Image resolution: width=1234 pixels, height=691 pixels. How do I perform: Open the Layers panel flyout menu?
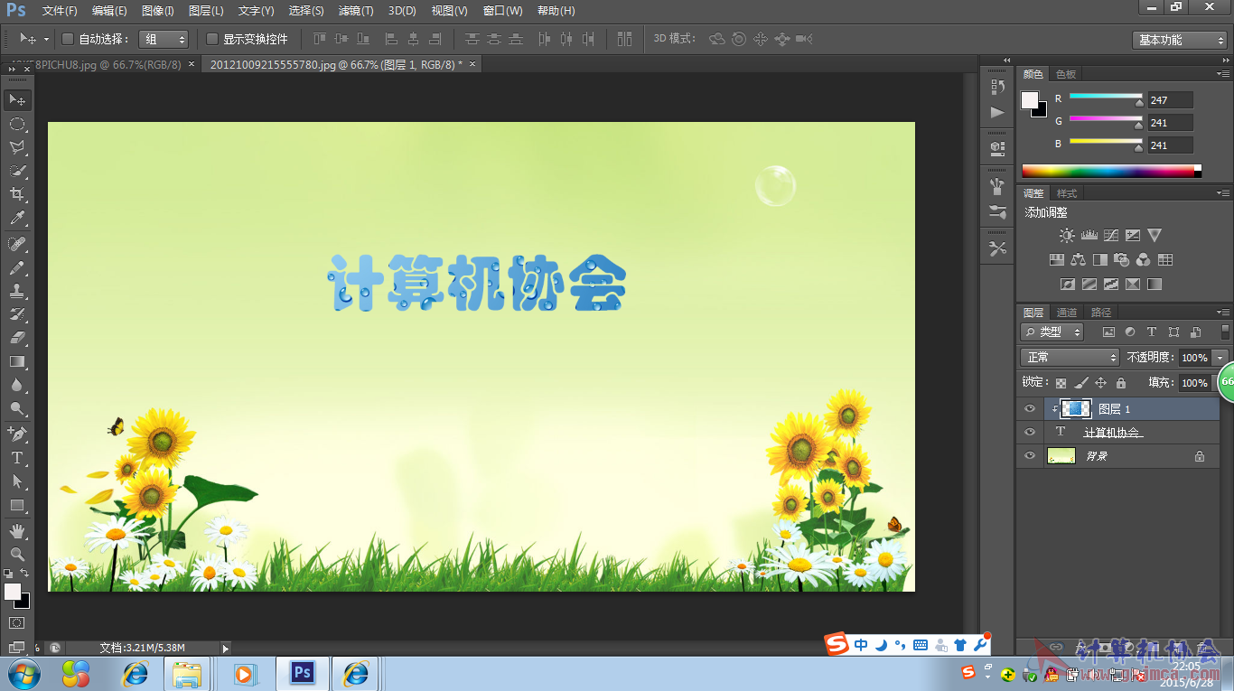click(1222, 313)
